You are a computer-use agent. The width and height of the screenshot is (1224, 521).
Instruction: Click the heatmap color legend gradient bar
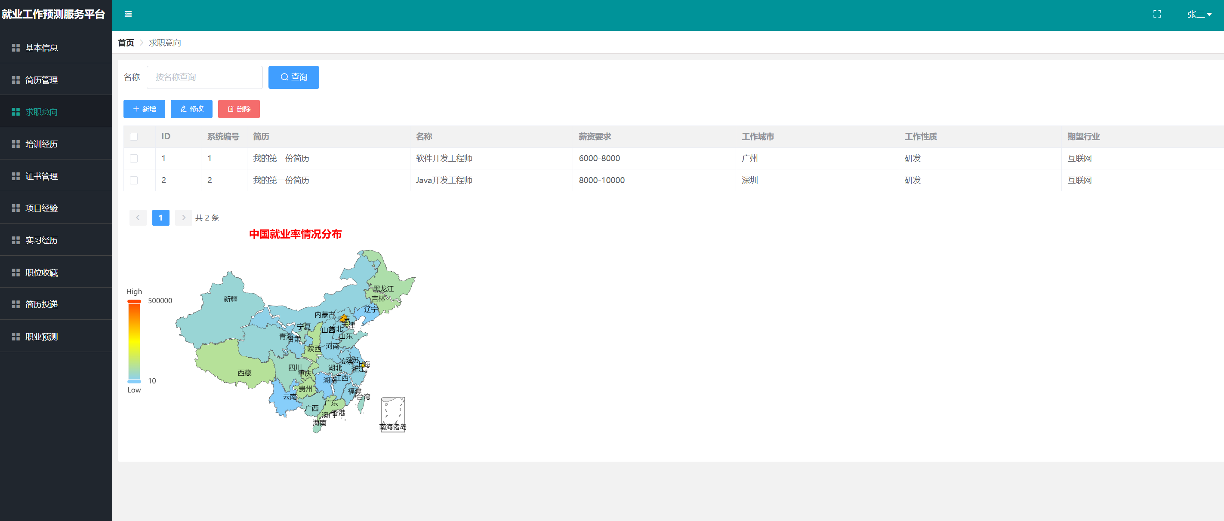point(134,340)
